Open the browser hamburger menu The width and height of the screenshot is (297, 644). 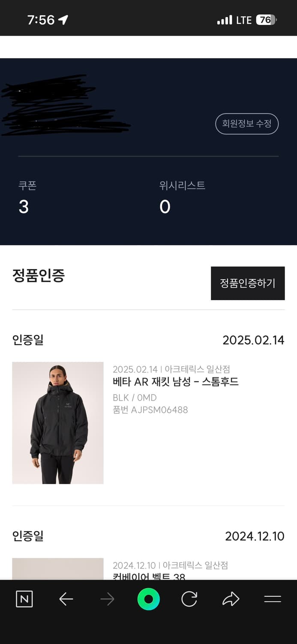[x=272, y=599]
